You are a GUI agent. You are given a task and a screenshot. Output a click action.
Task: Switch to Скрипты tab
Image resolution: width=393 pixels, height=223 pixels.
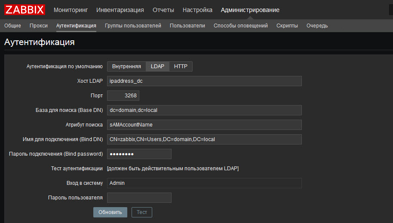click(x=287, y=25)
